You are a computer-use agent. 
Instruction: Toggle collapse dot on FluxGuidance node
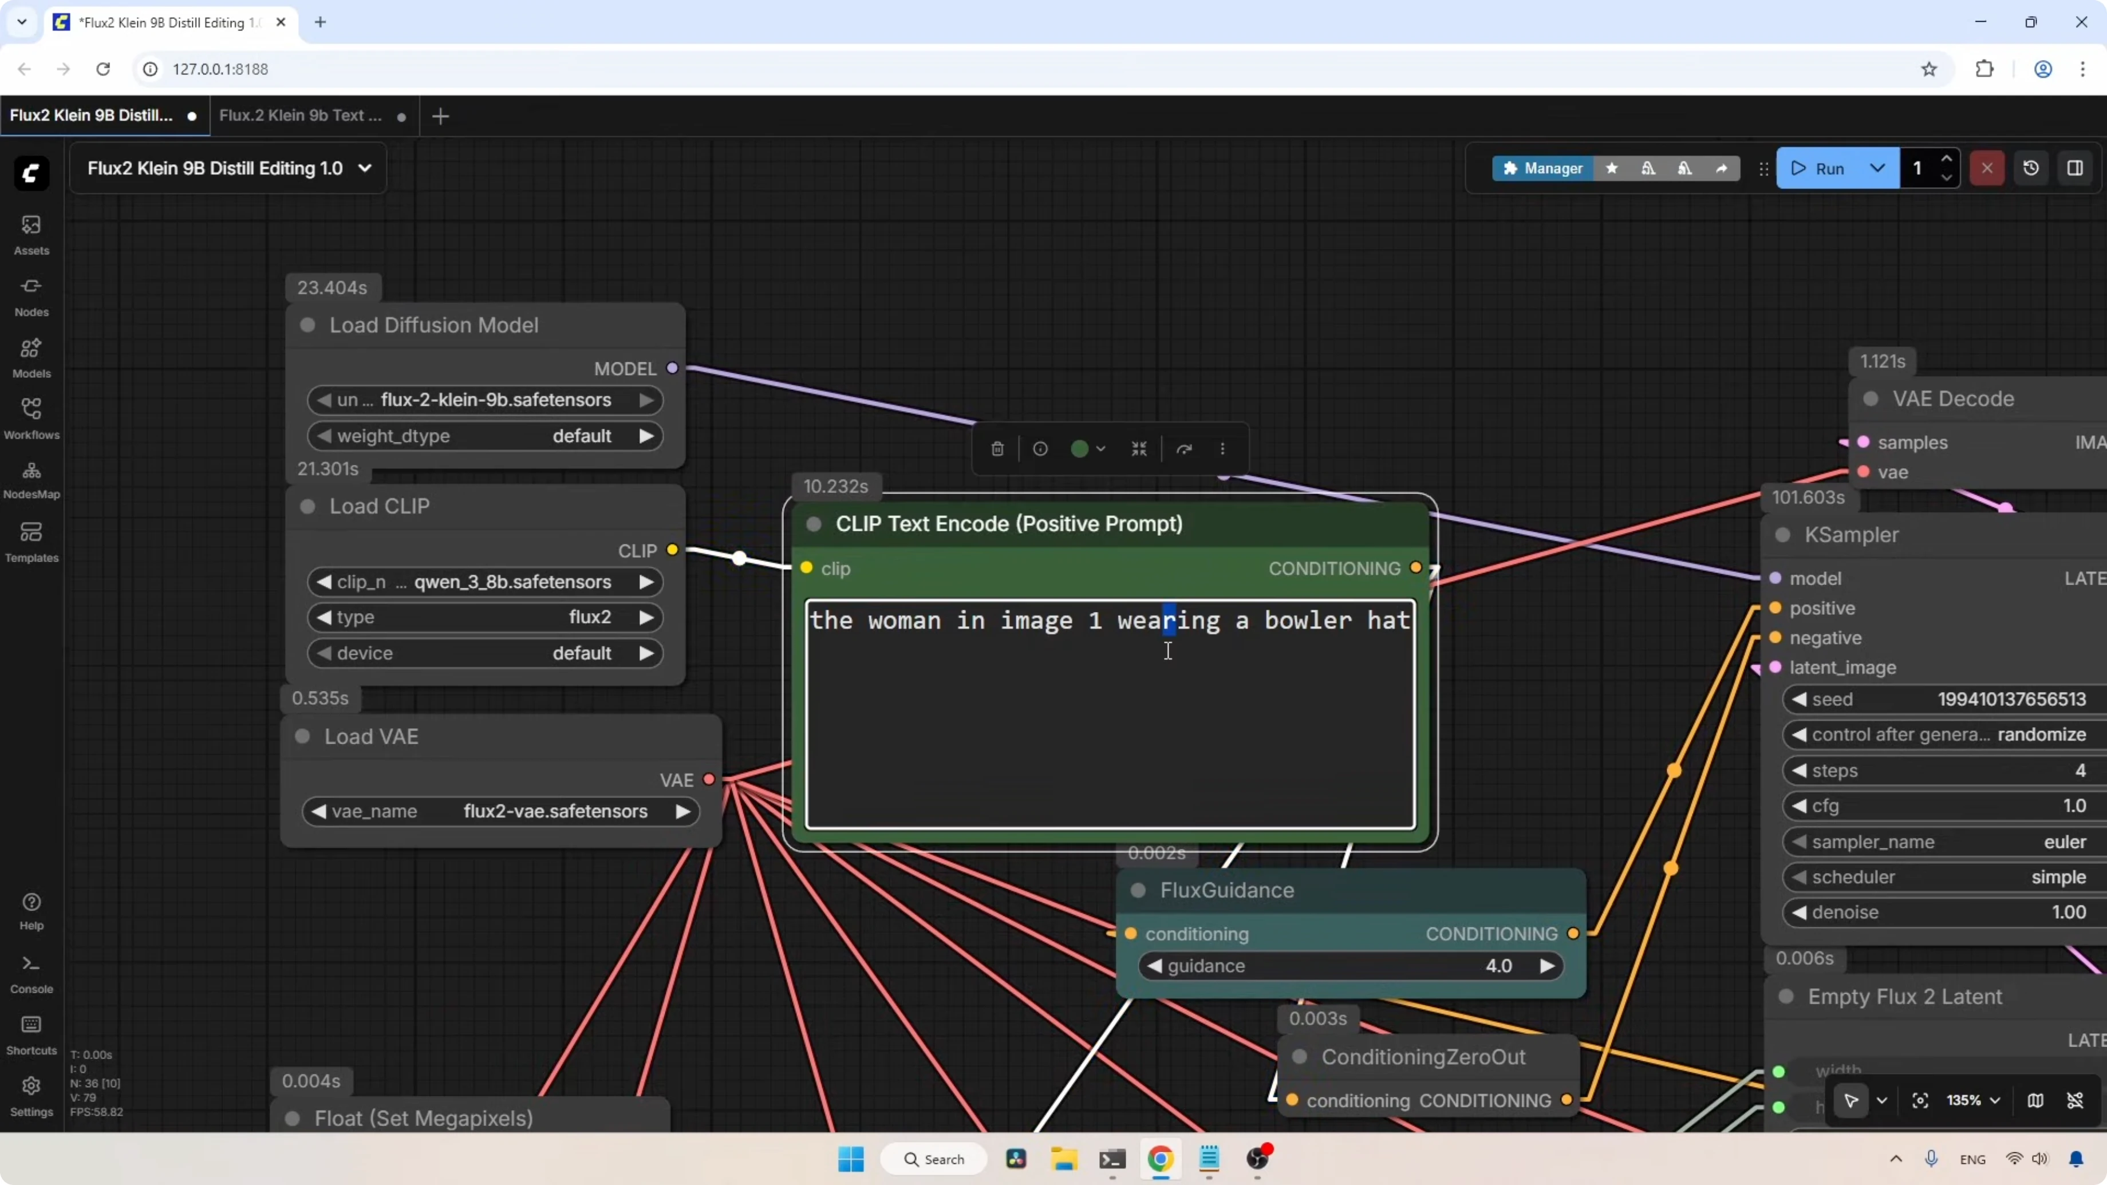(1138, 891)
